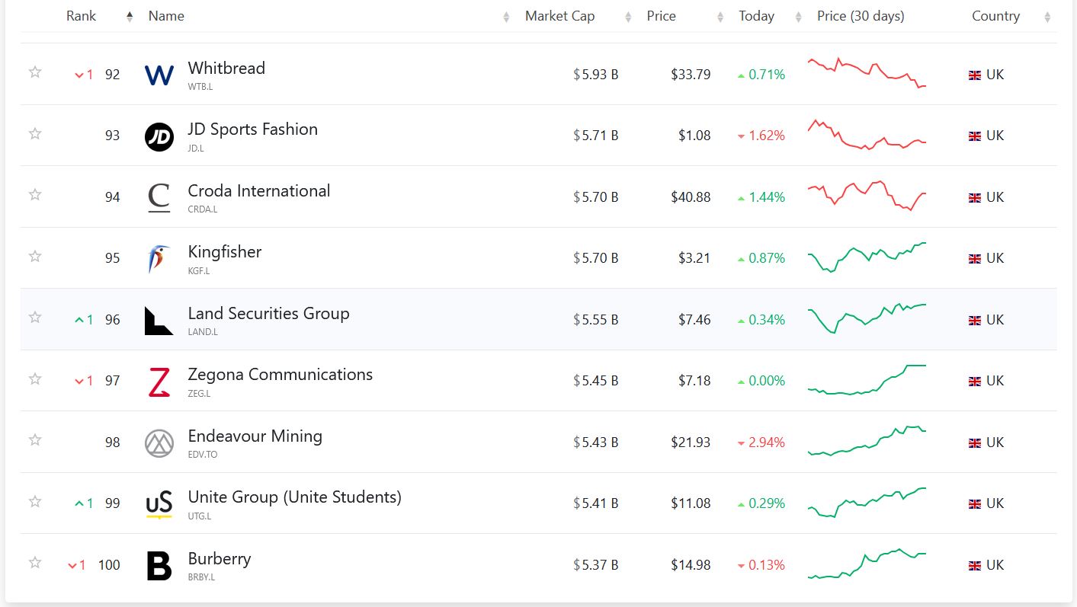Image resolution: width=1077 pixels, height=607 pixels.
Task: Sort table by Market Cap column
Action: tap(559, 16)
